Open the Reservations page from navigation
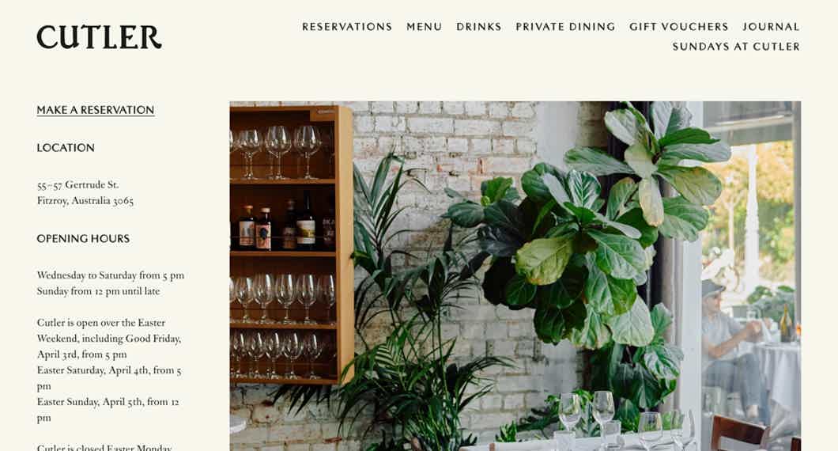The width and height of the screenshot is (838, 451). click(x=347, y=27)
